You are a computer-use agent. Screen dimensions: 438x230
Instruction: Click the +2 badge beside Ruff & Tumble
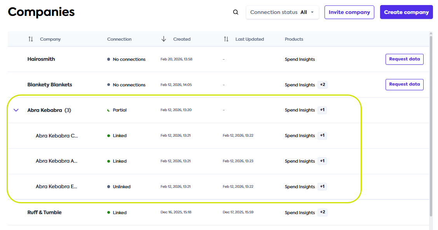tap(322, 212)
